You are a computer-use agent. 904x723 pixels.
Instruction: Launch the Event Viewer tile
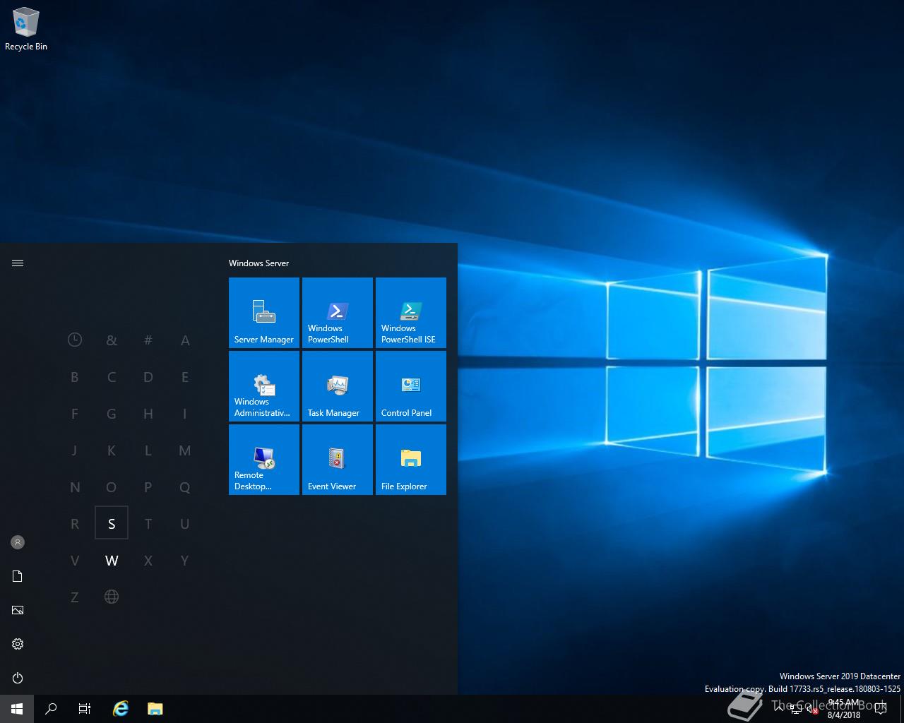click(338, 460)
